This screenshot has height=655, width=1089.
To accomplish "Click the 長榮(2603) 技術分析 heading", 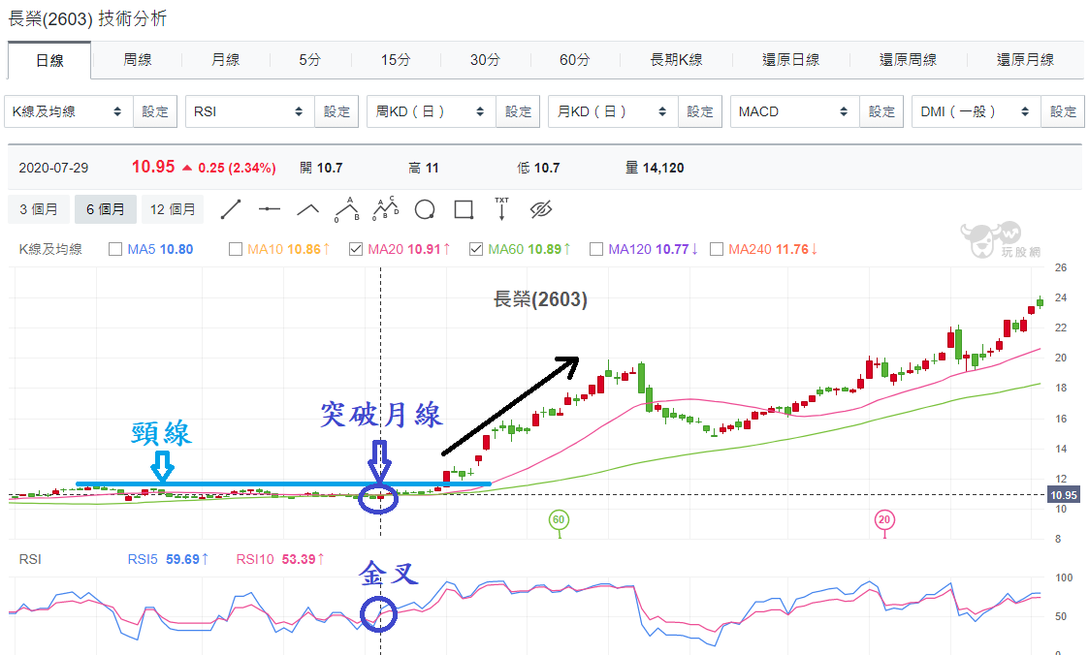I will click(x=87, y=18).
